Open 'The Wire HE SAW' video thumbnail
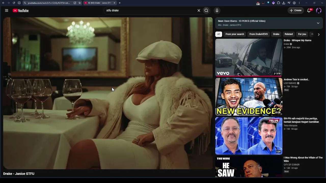The image size is (326, 183). pyautogui.click(x=249, y=167)
